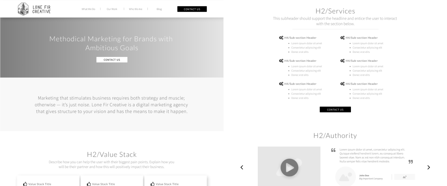Click John Doe's avatar placeholder
Image resolution: width=447 pixels, height=186 pixels.
pyautogui.click(x=346, y=177)
